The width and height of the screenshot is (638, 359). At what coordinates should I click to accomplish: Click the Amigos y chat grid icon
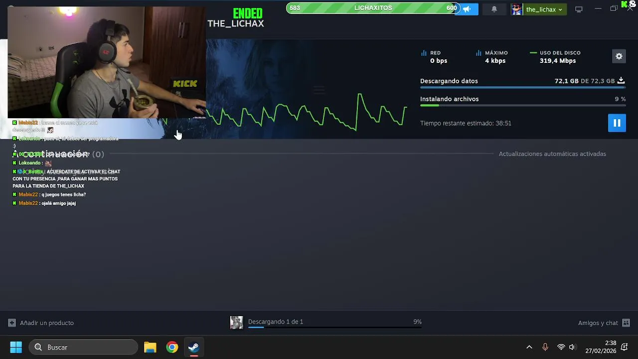[x=626, y=323]
